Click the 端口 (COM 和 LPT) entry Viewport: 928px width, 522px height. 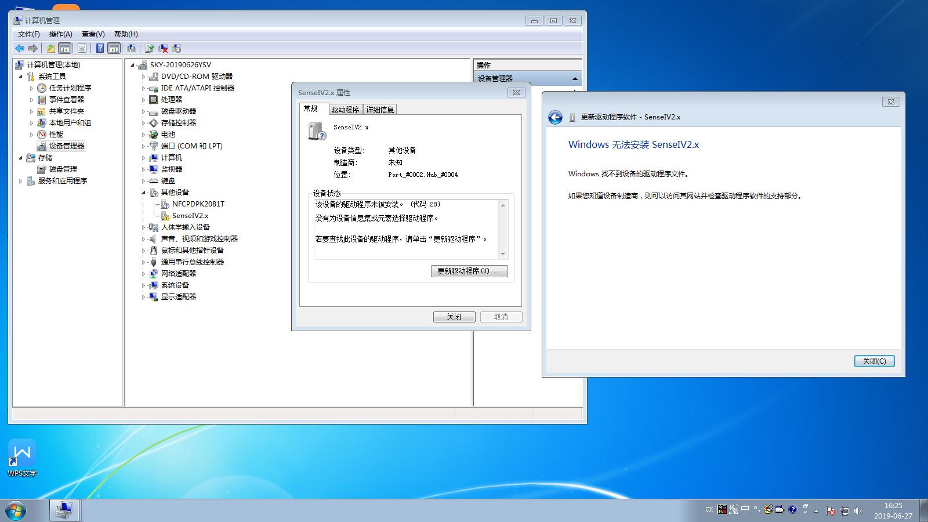point(191,146)
